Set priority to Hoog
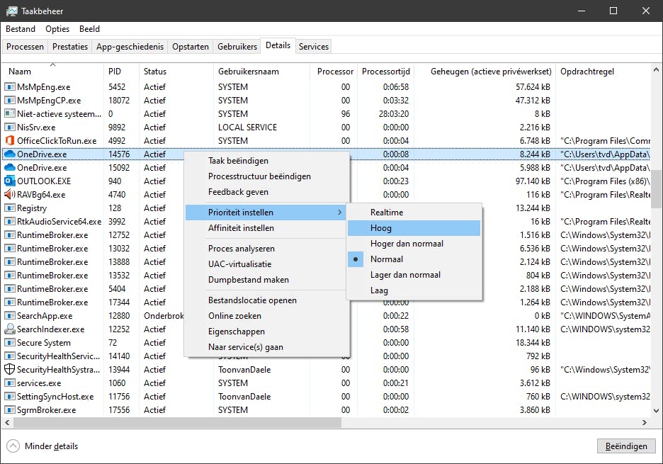The image size is (663, 464). [381, 228]
